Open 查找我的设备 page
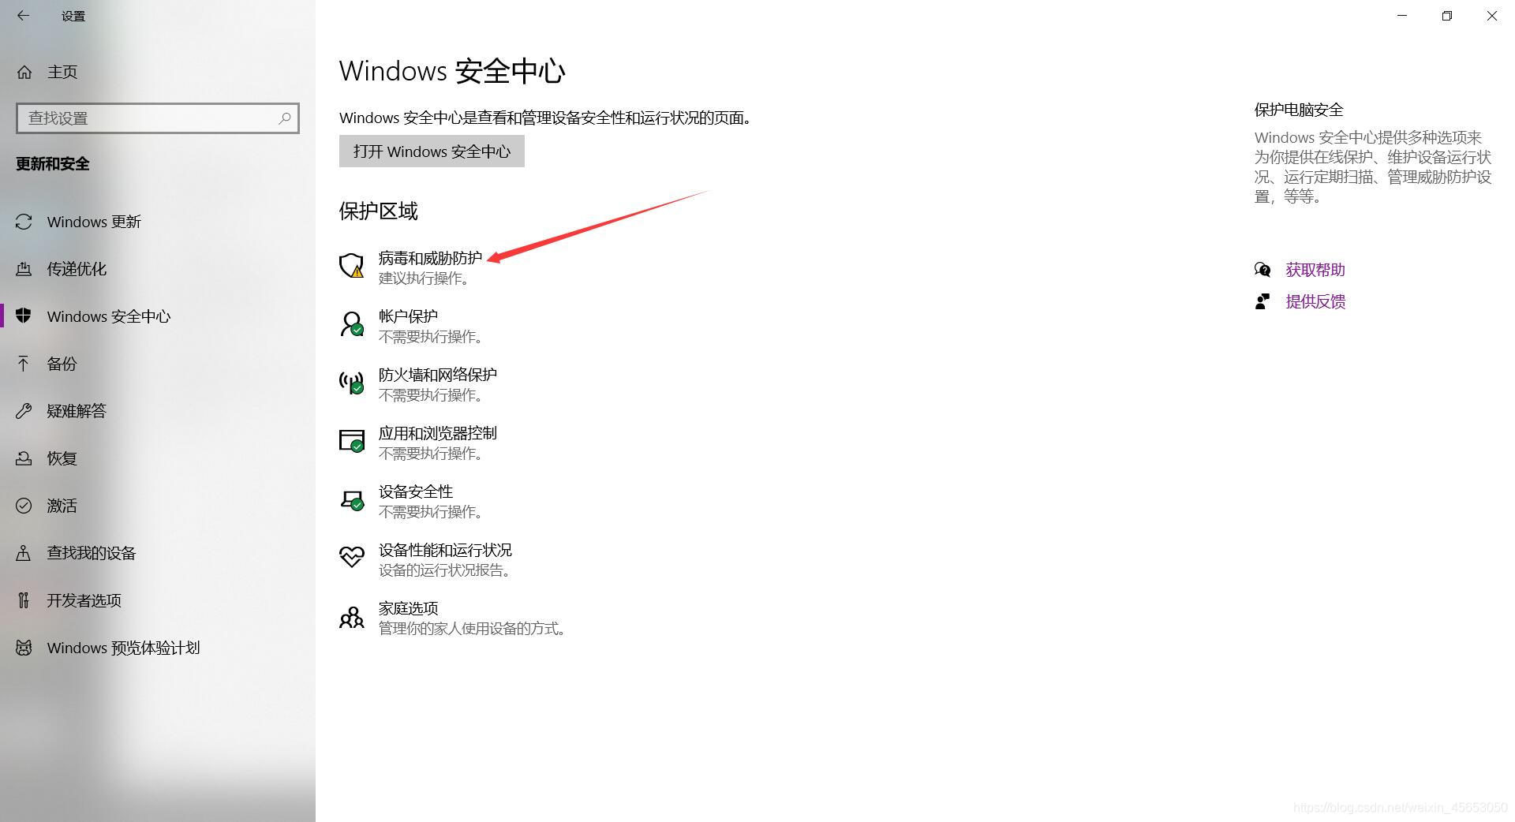The image size is (1515, 822). (x=158, y=553)
